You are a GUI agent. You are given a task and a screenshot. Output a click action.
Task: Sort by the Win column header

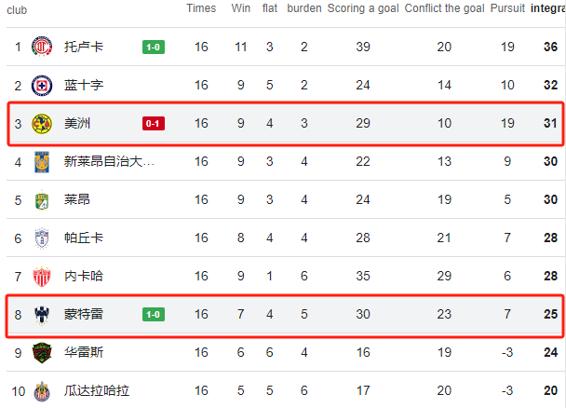241,8
